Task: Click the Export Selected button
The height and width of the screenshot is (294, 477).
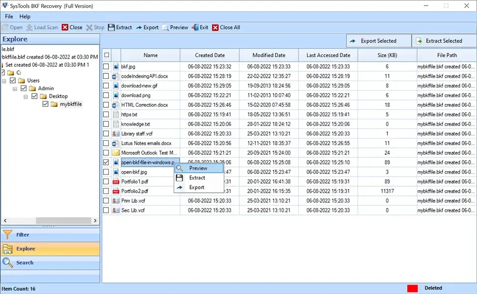Action: click(x=379, y=41)
